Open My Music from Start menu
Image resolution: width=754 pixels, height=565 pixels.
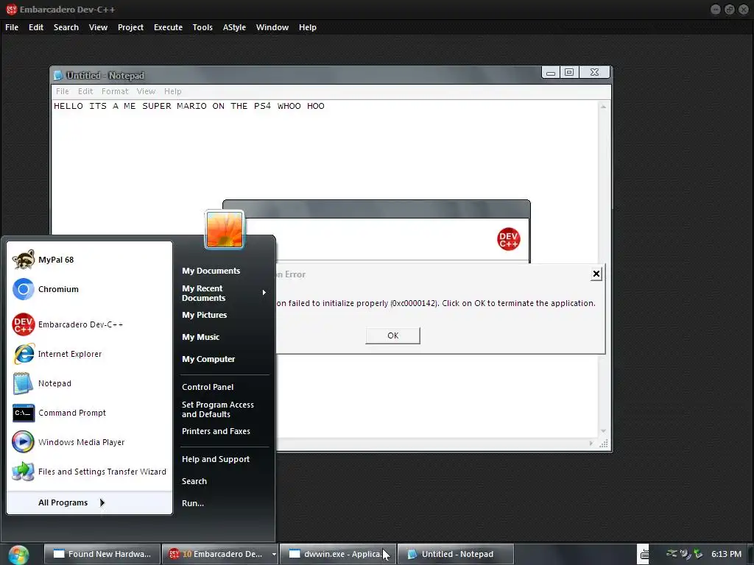tap(200, 337)
